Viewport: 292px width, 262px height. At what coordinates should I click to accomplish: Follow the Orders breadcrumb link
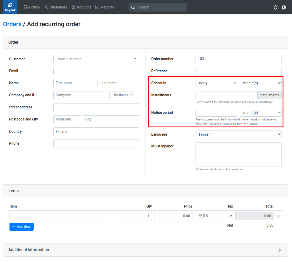[12, 24]
